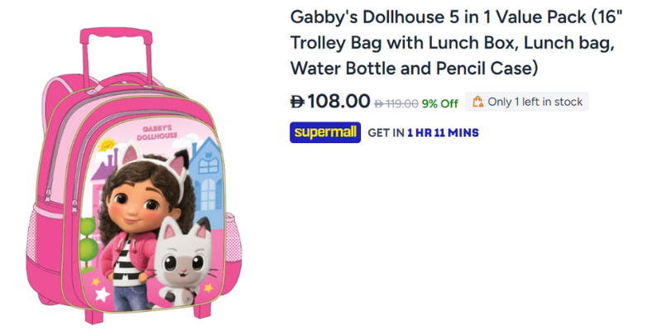Click the green 9% Off discount label

[439, 103]
